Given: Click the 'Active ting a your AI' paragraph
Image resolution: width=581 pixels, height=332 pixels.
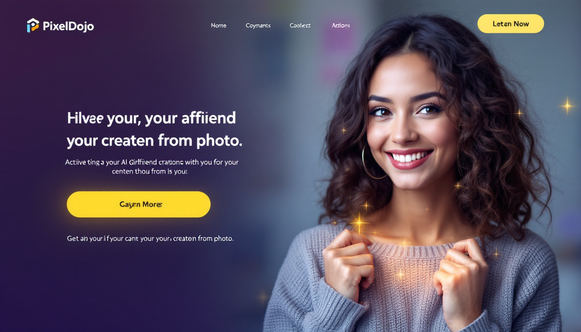Looking at the screenshot, I should 152,166.
